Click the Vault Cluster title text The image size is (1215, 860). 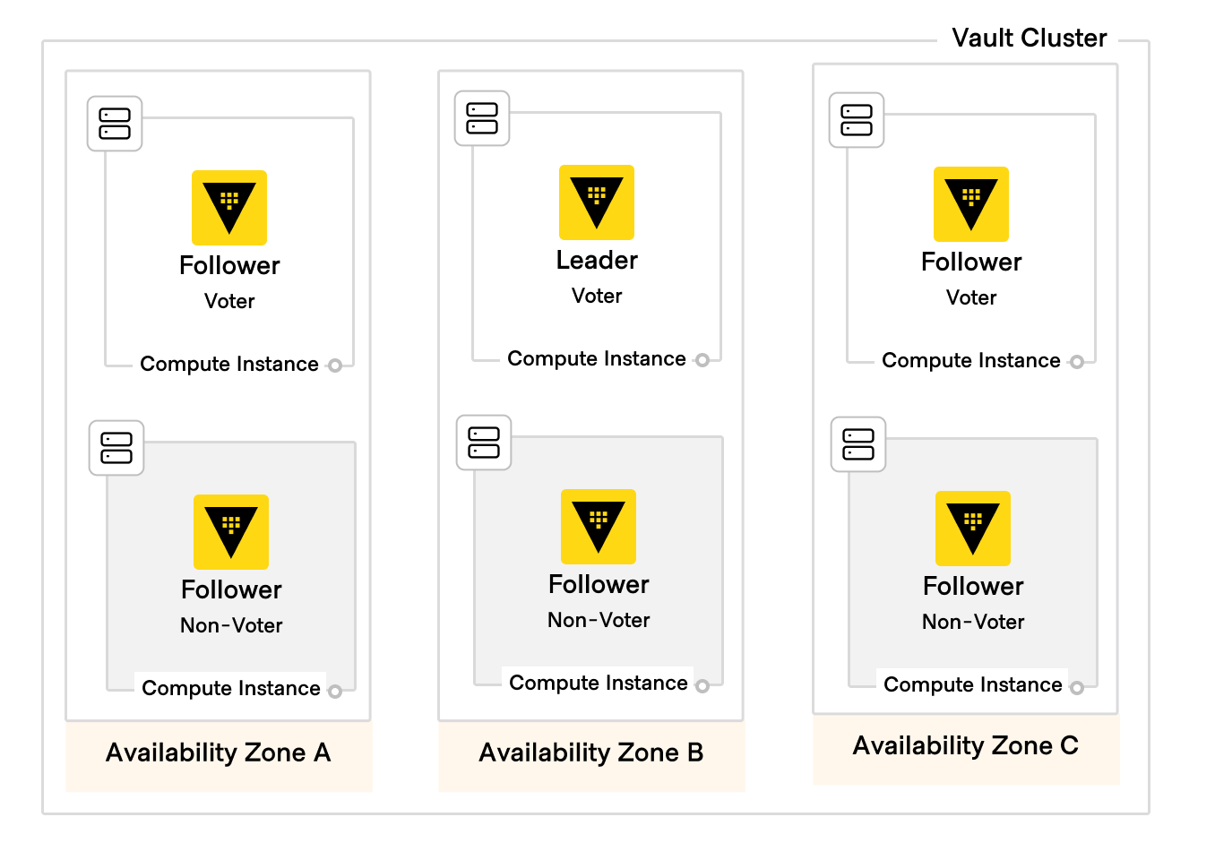pos(1030,38)
